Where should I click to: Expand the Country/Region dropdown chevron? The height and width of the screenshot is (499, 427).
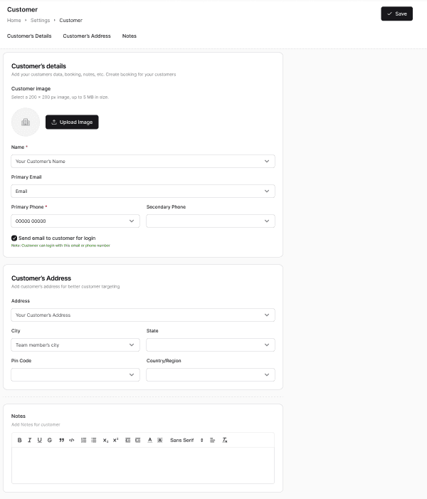click(x=267, y=375)
